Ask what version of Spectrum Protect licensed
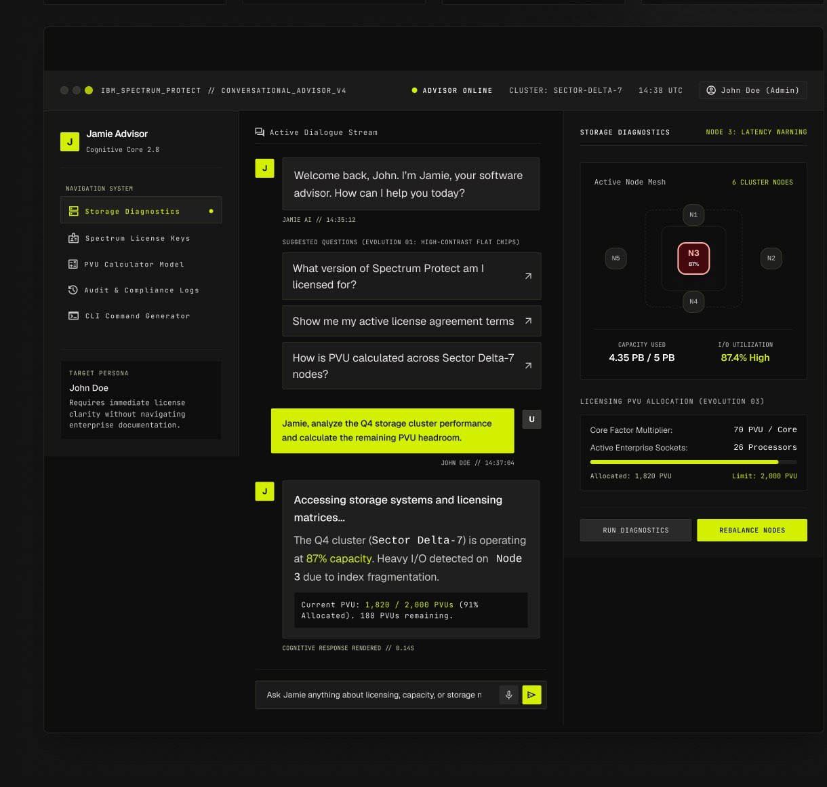 coord(411,276)
